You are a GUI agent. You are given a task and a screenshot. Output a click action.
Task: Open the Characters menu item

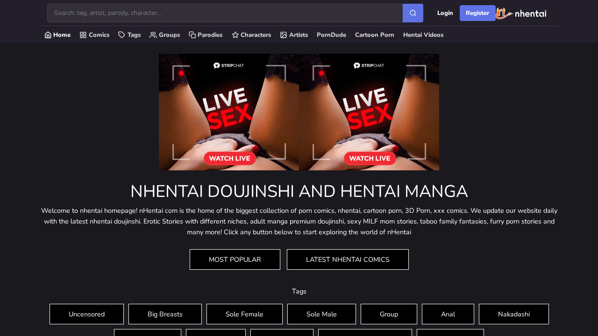[251, 35]
